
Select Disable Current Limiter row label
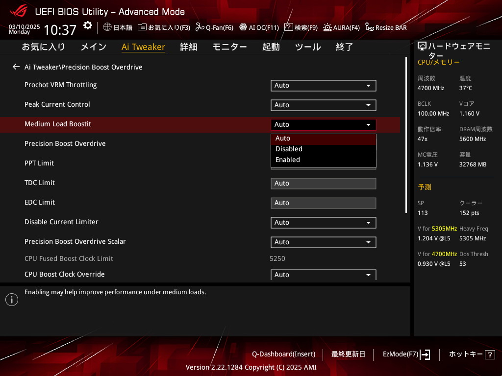61,222
